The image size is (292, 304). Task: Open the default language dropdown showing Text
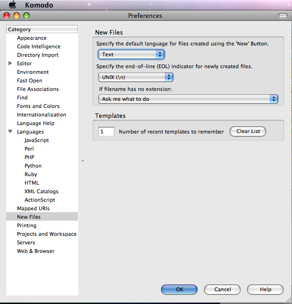tap(131, 54)
